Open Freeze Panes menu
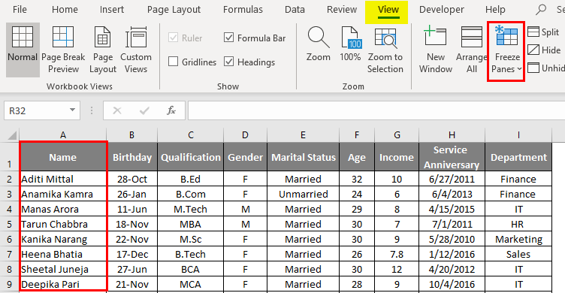 (x=506, y=51)
